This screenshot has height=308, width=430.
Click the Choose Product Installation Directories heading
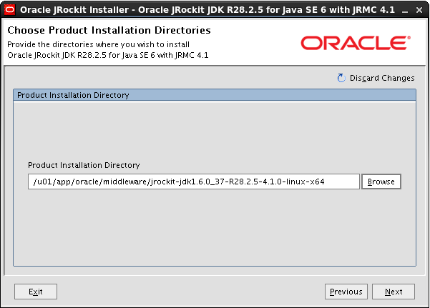pyautogui.click(x=109, y=31)
